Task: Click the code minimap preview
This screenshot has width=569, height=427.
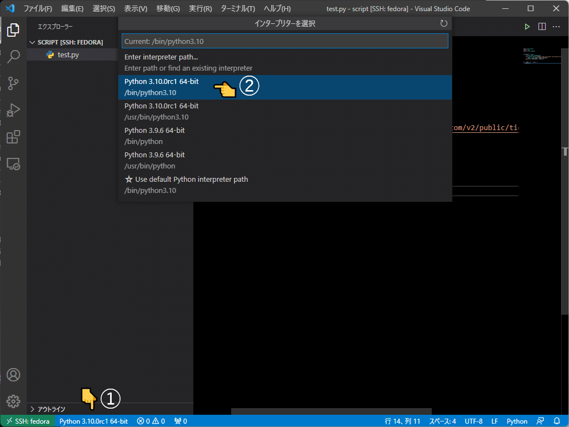Action: click(x=541, y=56)
